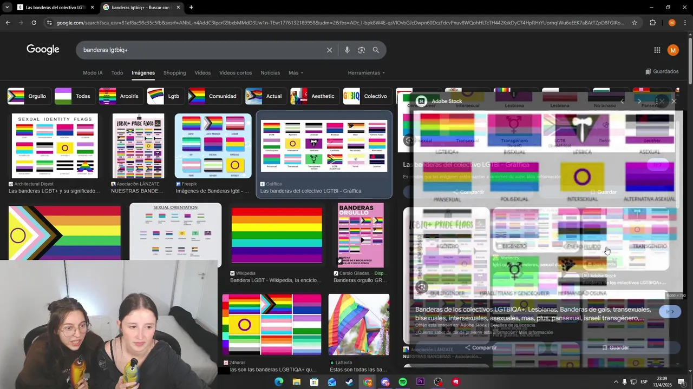
Task: Show hidden system tray icons
Action: coord(616,382)
